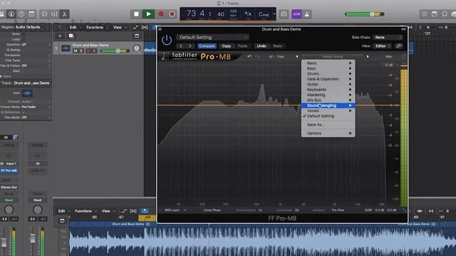Open the Smart Controls toolbar icon
This screenshot has height=256, width=456.
44,14
